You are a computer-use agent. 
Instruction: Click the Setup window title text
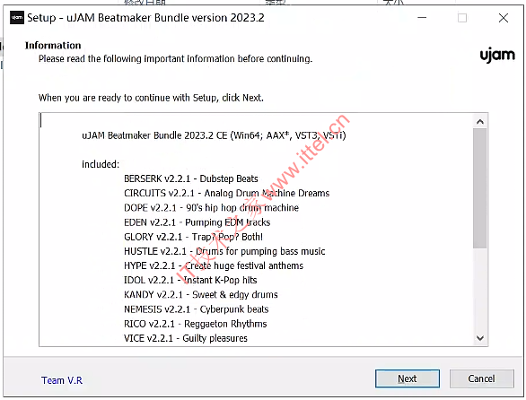pyautogui.click(x=145, y=17)
